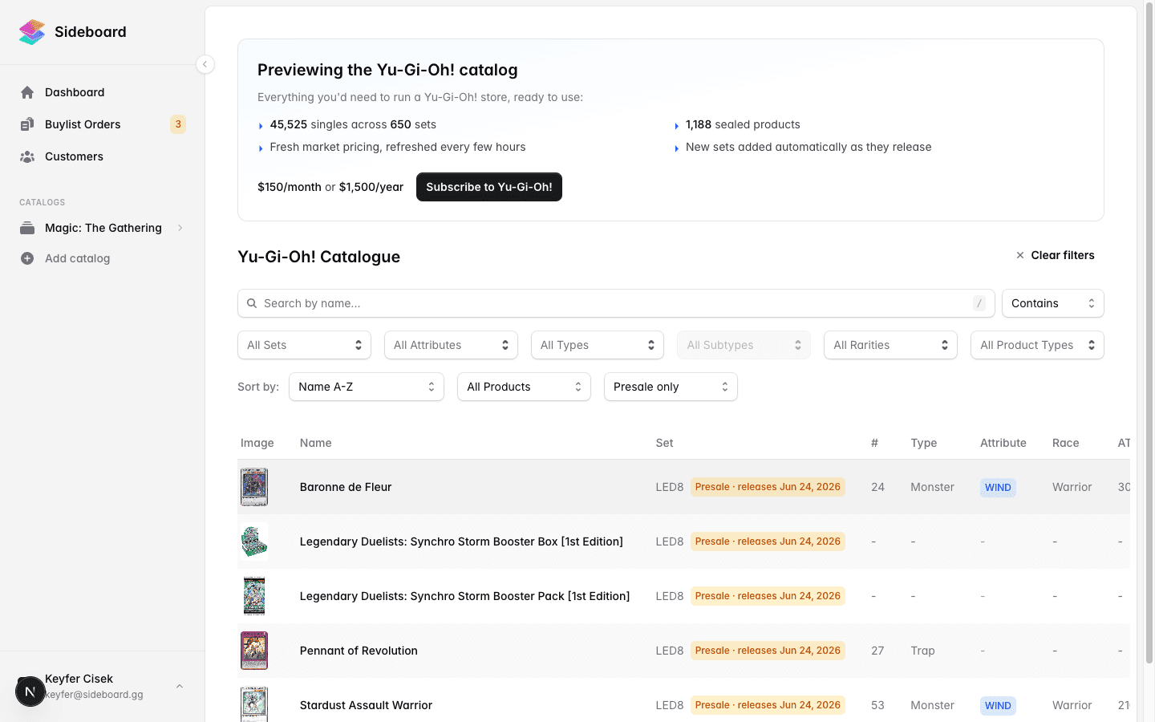This screenshot has width=1155, height=722.
Task: Click Keyfer Cisek user name
Action: (x=79, y=679)
